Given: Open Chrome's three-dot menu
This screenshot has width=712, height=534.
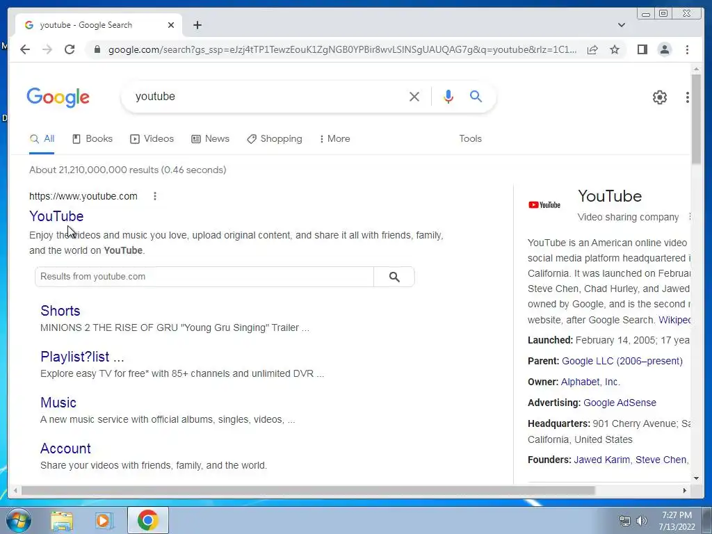Looking at the screenshot, I should coord(687,49).
